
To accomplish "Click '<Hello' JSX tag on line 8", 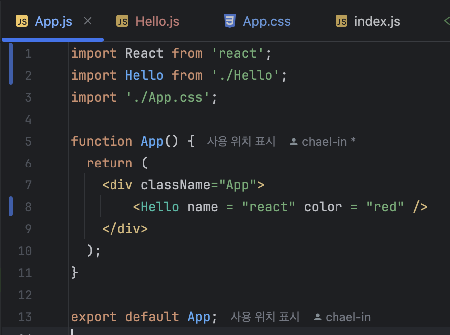I will [156, 207].
